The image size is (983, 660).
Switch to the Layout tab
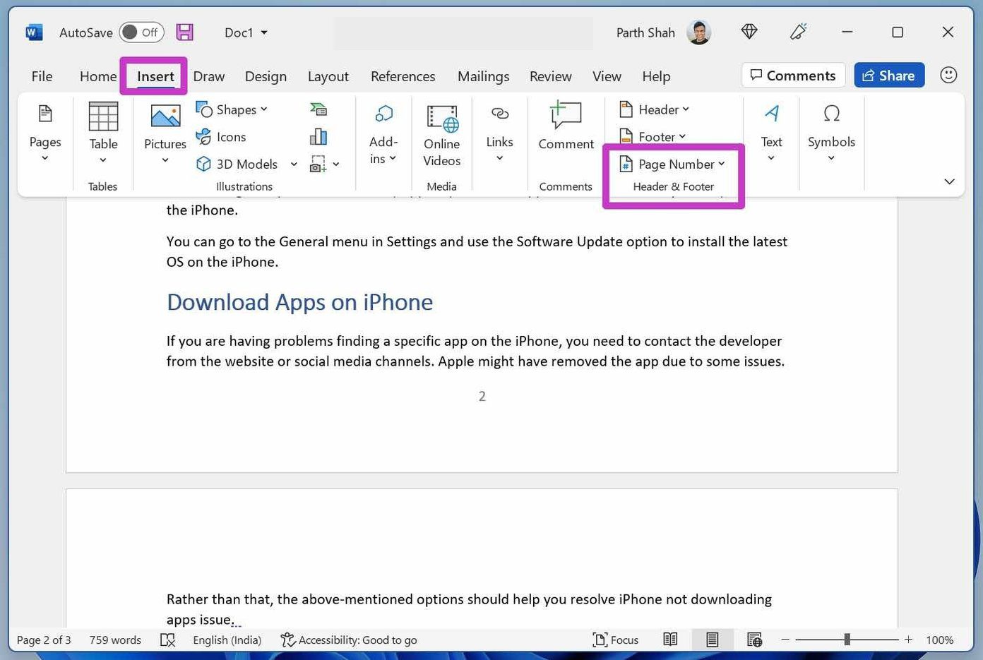(x=328, y=76)
